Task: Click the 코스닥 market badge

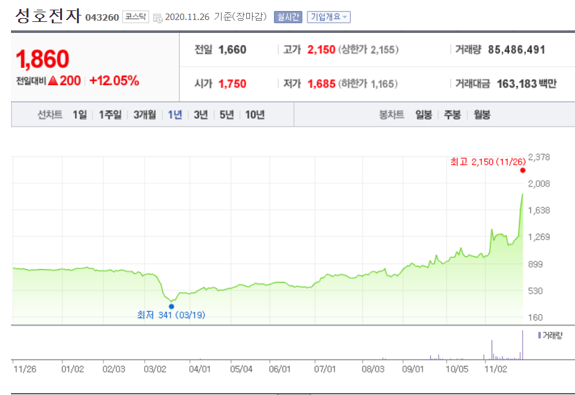Action: point(135,17)
